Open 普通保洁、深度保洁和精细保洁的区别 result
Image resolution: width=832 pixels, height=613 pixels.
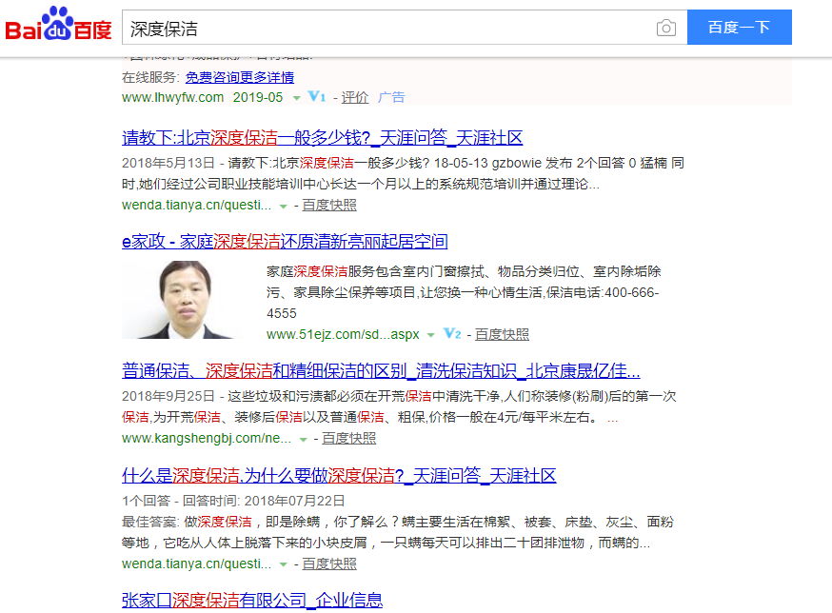pyautogui.click(x=381, y=370)
